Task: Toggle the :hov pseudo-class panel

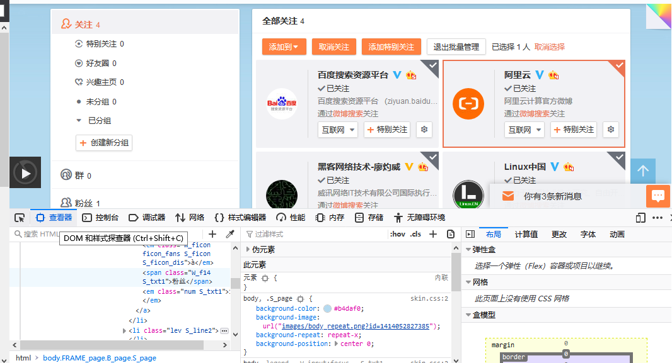Action: coord(398,234)
